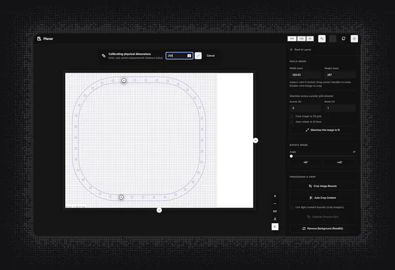Click the expand arrows icon in Maximize button
395x270 pixels.
click(x=307, y=130)
